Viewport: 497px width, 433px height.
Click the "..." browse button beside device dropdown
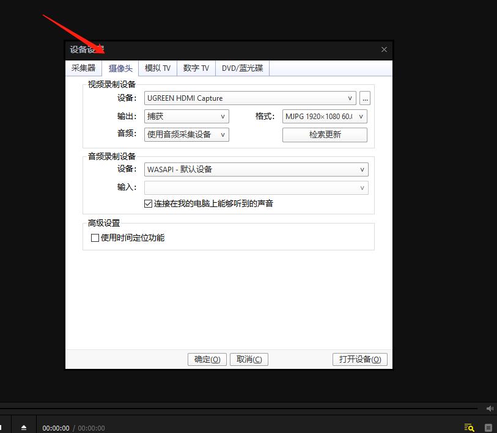[x=365, y=98]
